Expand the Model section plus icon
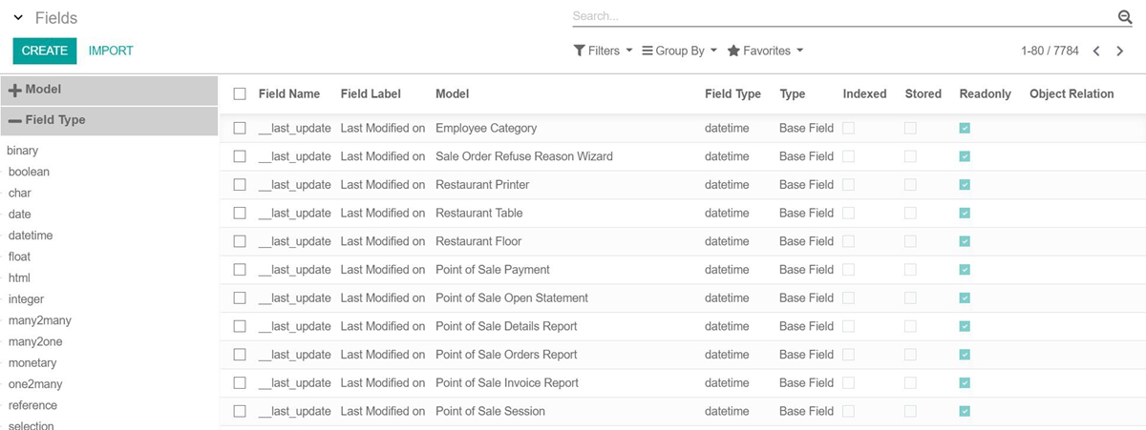The width and height of the screenshot is (1146, 430). click(15, 90)
